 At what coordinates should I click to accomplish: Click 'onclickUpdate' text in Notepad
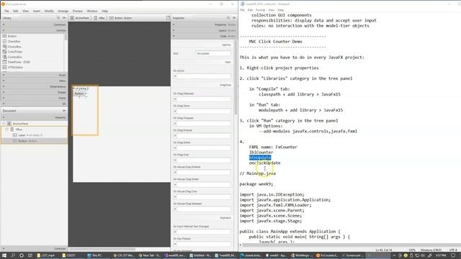click(264, 163)
